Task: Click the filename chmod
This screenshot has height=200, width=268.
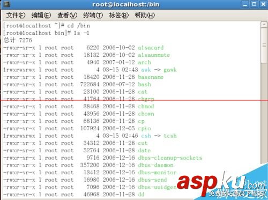Action: (x=146, y=107)
